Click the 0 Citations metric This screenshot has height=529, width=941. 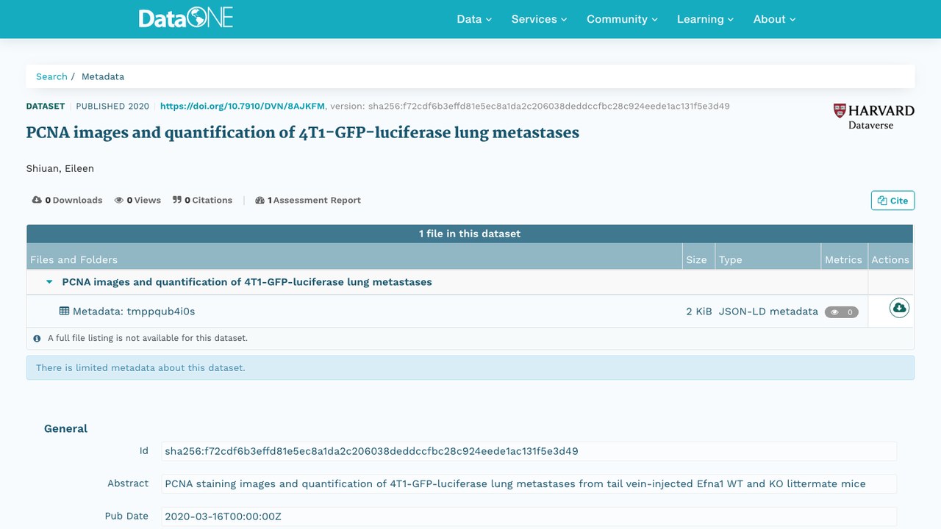click(x=202, y=200)
